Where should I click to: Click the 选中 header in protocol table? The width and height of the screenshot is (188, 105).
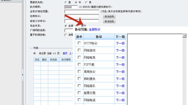[79, 37]
